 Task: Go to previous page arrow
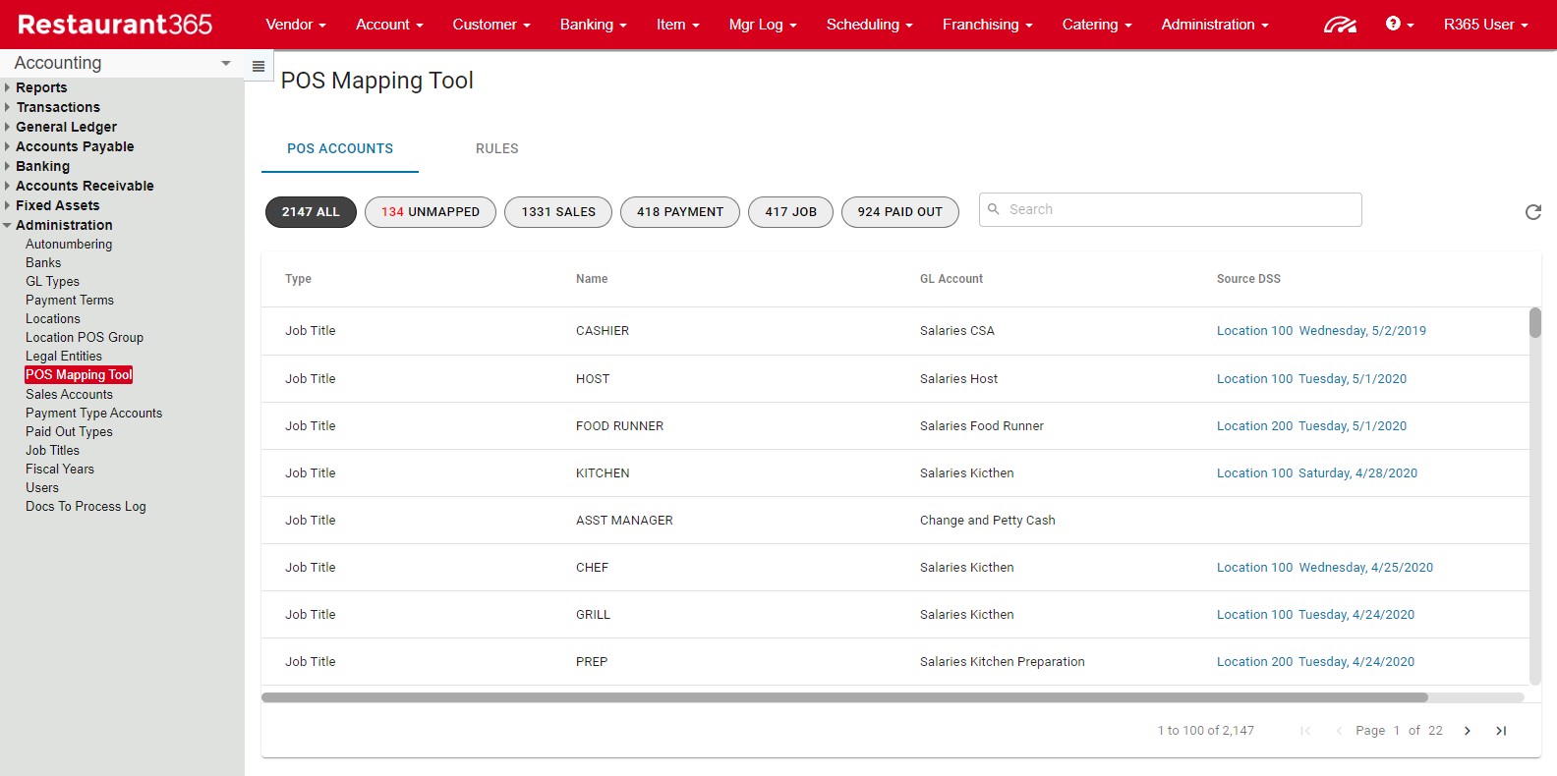1339,731
